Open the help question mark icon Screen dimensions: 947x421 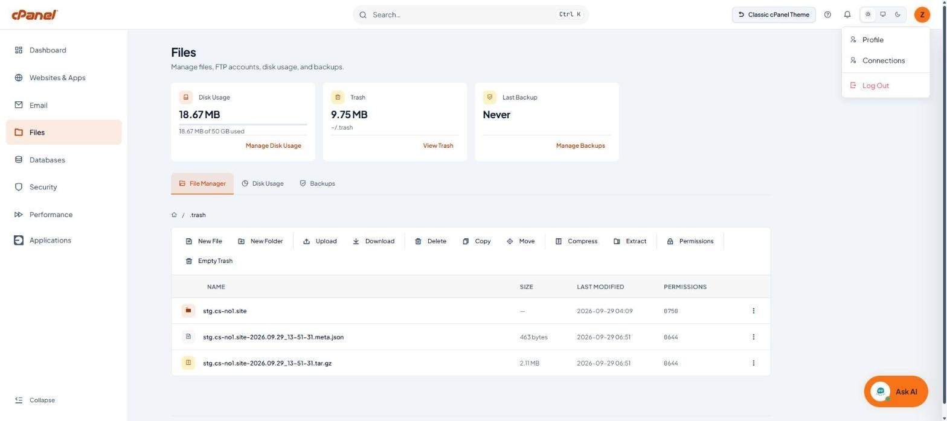(827, 14)
